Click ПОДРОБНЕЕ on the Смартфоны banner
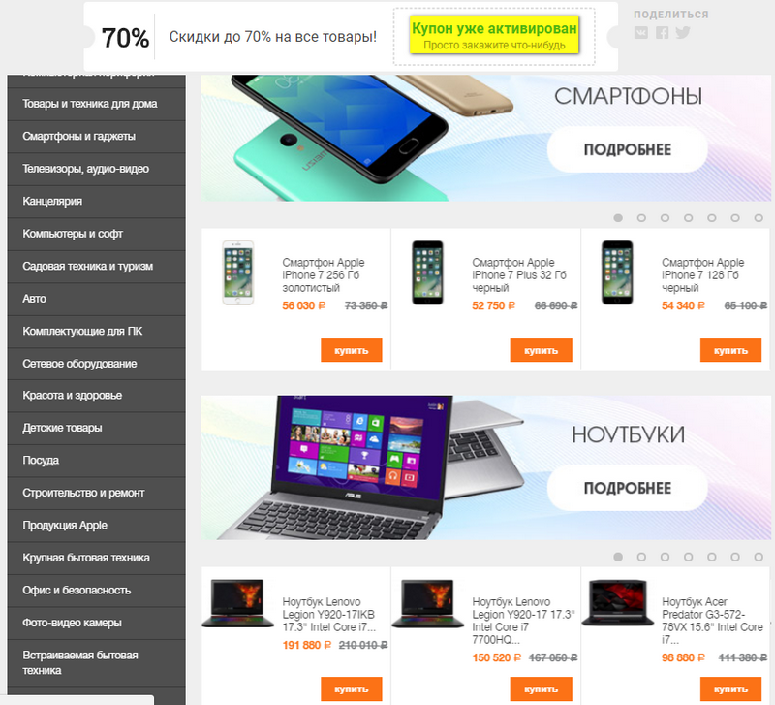Image resolution: width=775 pixels, height=705 pixels. pos(627,150)
